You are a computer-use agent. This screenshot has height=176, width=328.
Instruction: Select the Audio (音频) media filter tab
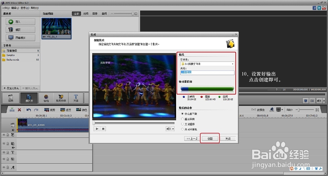(x=104, y=13)
